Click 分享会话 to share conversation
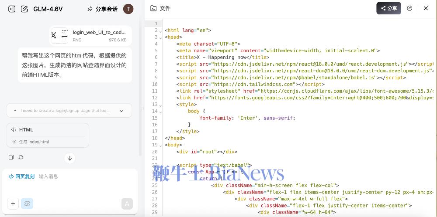Screen dimensions: 437x217 pos(103,9)
